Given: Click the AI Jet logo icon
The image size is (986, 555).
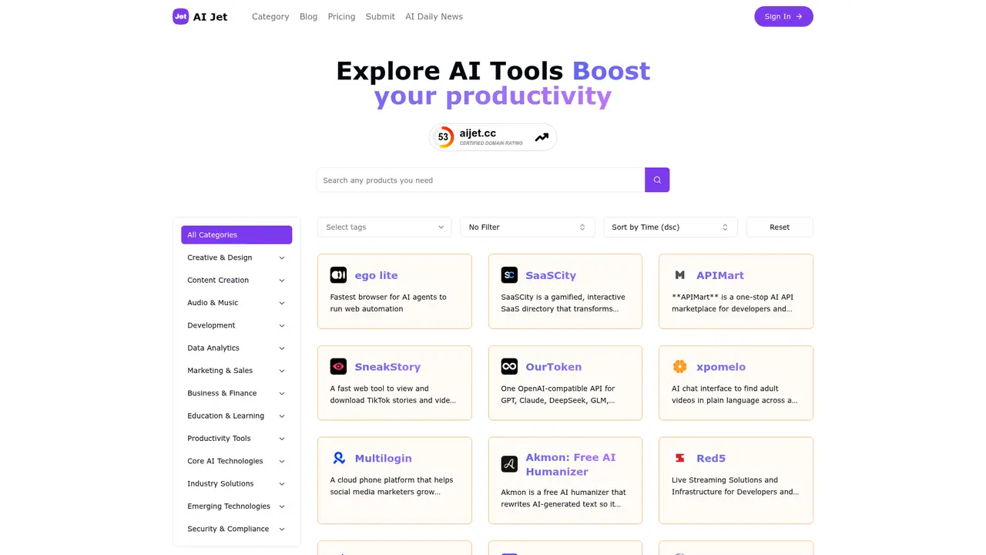Looking at the screenshot, I should point(180,16).
